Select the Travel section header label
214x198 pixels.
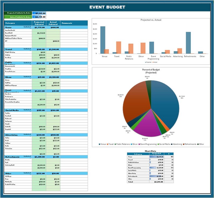point(9,49)
